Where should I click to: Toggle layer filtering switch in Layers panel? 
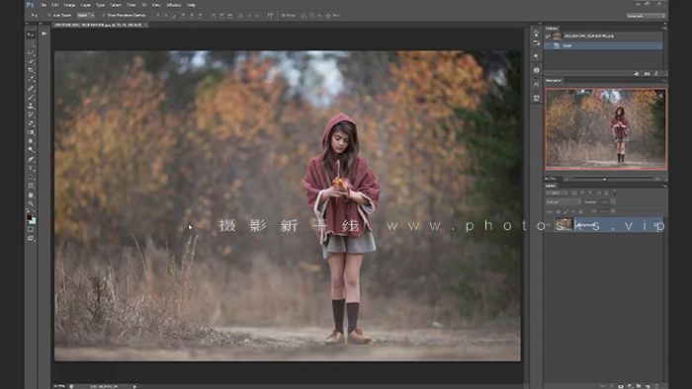coord(614,193)
